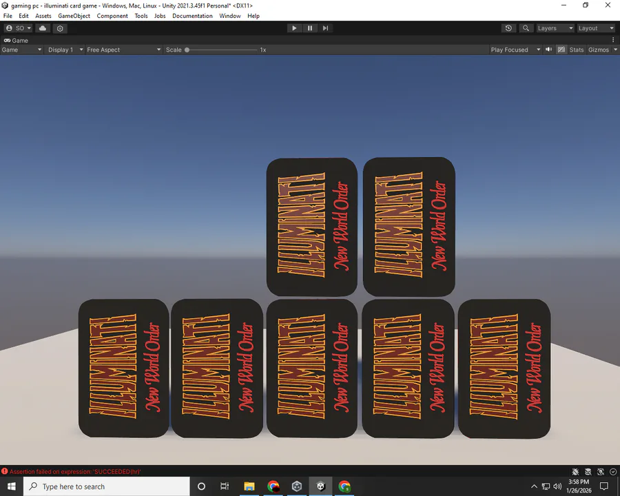Viewport: 620px width, 496px height.
Task: Open the account SO dropdown
Action: coord(19,28)
